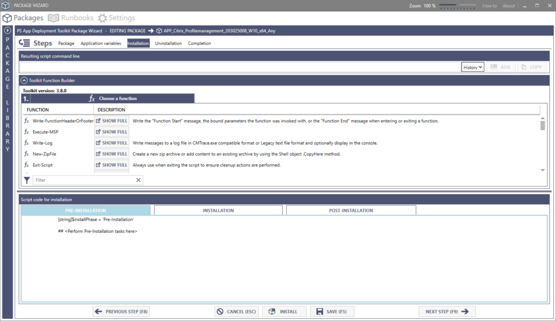Viewport: 556px width, 321px height.
Task: Click the COPY button
Action: tap(532, 67)
